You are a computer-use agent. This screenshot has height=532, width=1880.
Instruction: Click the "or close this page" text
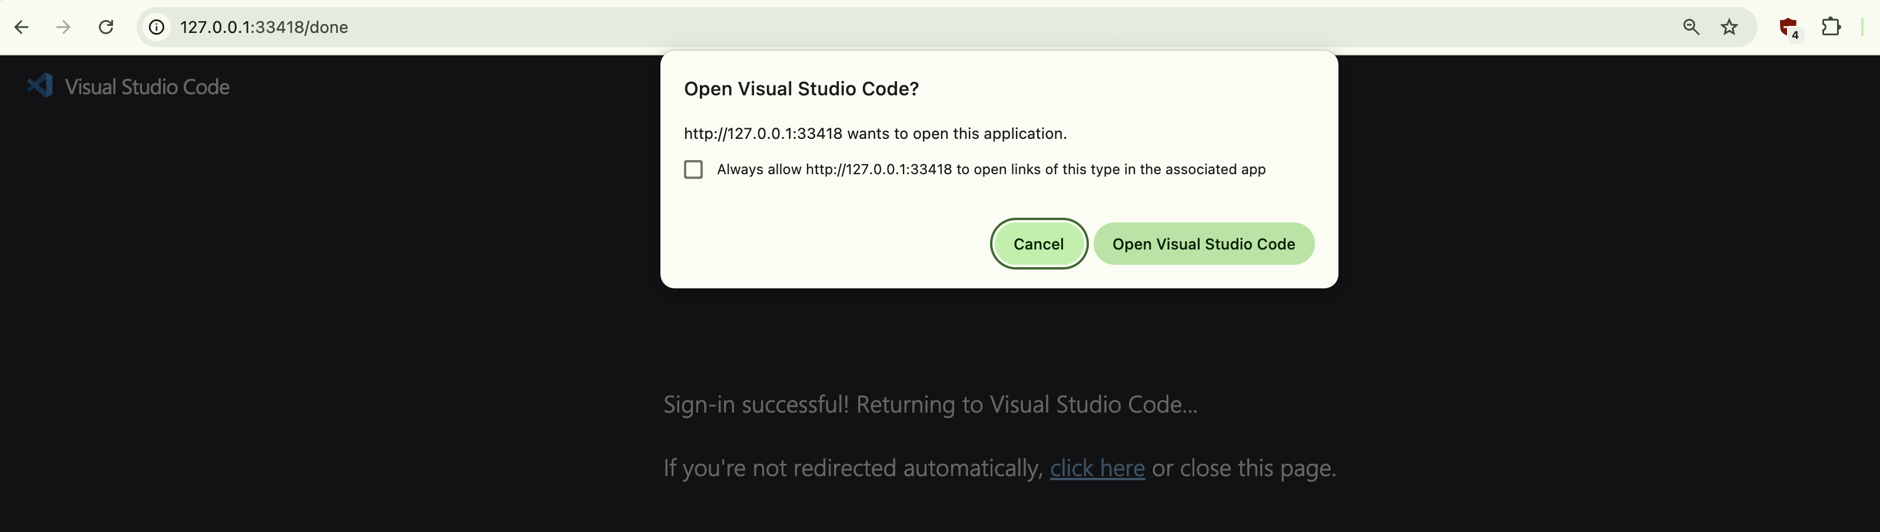click(x=1244, y=468)
